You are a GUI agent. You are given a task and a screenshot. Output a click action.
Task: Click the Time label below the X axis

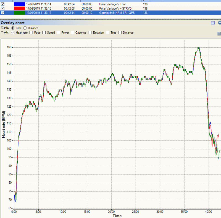(117, 216)
